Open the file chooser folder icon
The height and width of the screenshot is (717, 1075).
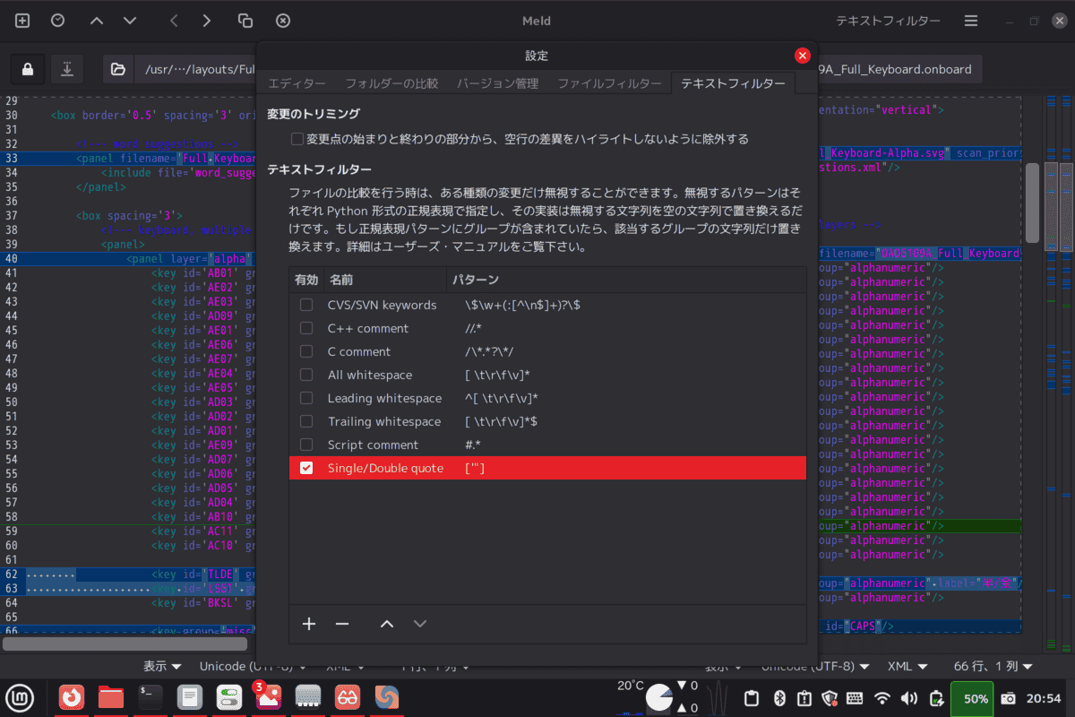(x=117, y=69)
